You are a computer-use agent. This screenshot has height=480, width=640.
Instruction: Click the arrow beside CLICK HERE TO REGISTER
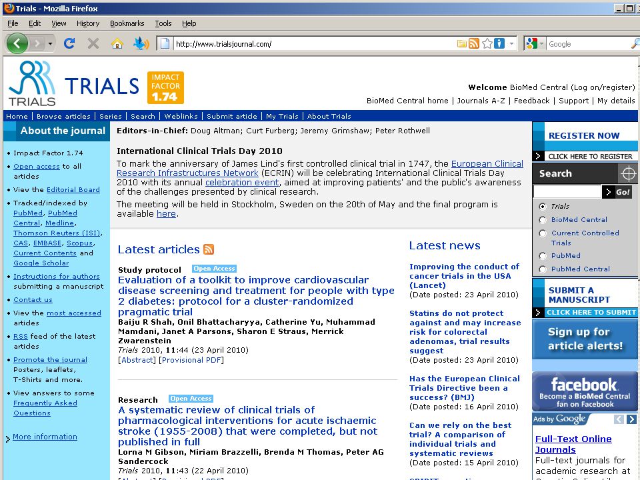(538, 156)
